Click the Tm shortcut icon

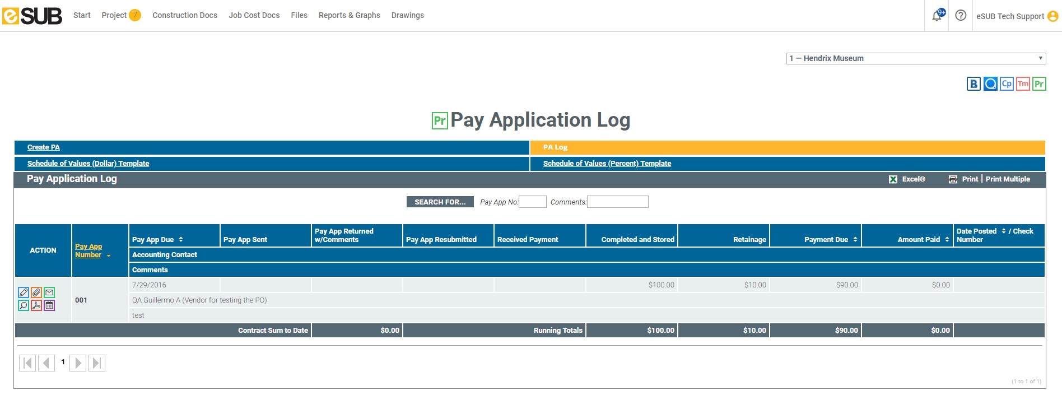[1023, 84]
